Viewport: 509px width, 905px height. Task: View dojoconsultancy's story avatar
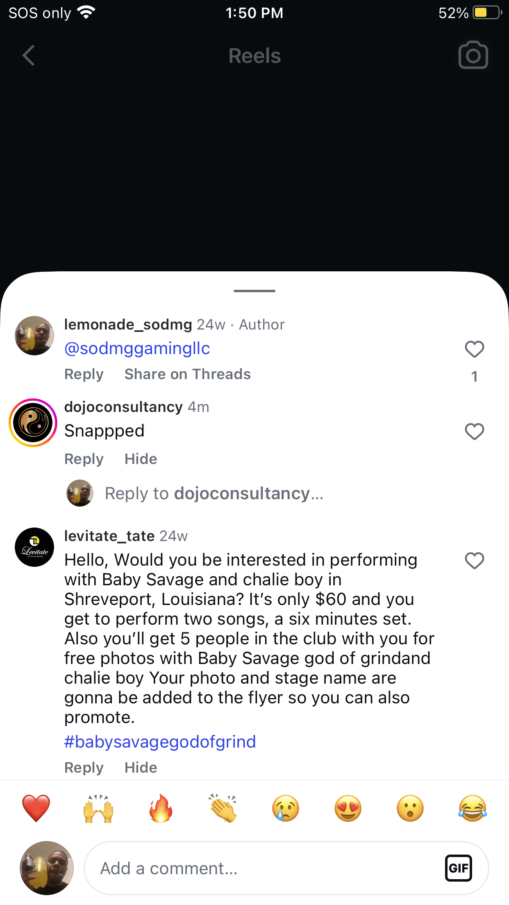click(33, 423)
